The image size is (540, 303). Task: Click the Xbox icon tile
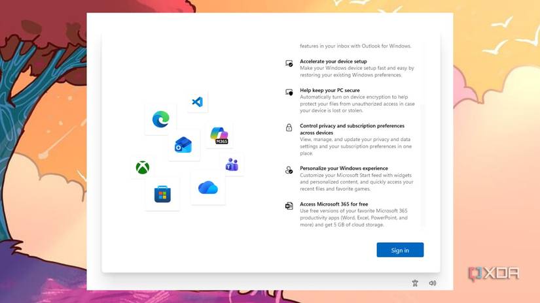[x=142, y=167]
